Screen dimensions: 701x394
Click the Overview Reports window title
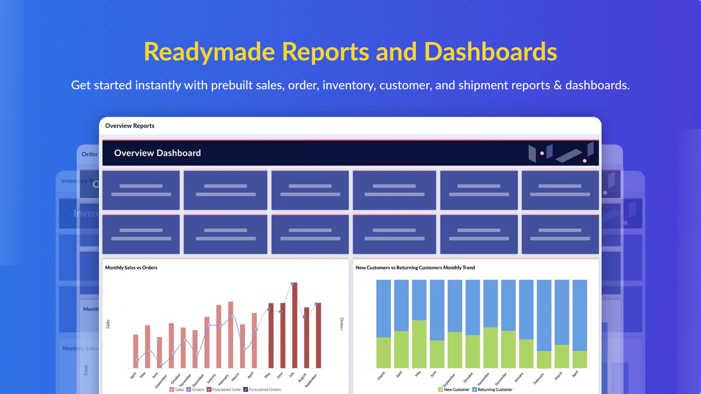(x=130, y=125)
